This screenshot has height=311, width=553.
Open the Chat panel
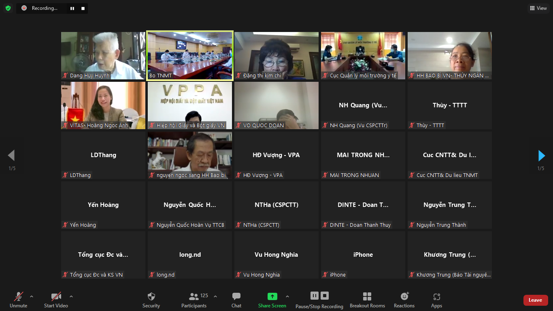click(236, 300)
